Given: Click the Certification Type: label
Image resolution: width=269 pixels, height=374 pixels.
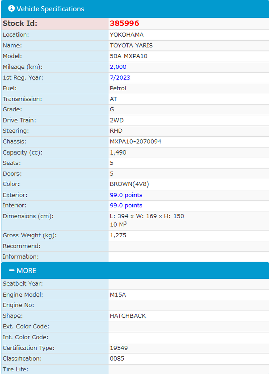Looking at the screenshot, I should (29, 348).
